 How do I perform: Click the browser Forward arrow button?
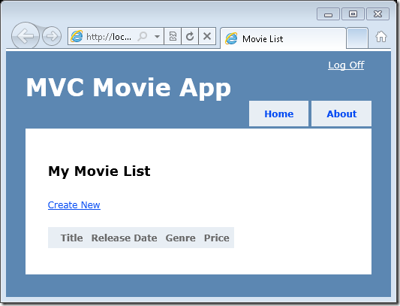tap(52, 36)
